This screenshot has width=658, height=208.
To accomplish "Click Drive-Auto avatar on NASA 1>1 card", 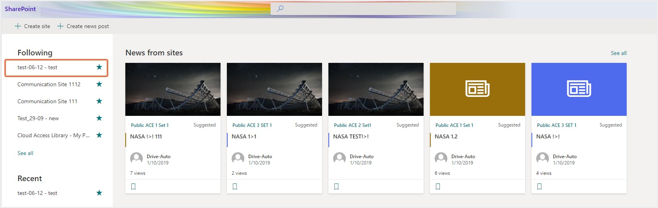I will (238, 159).
